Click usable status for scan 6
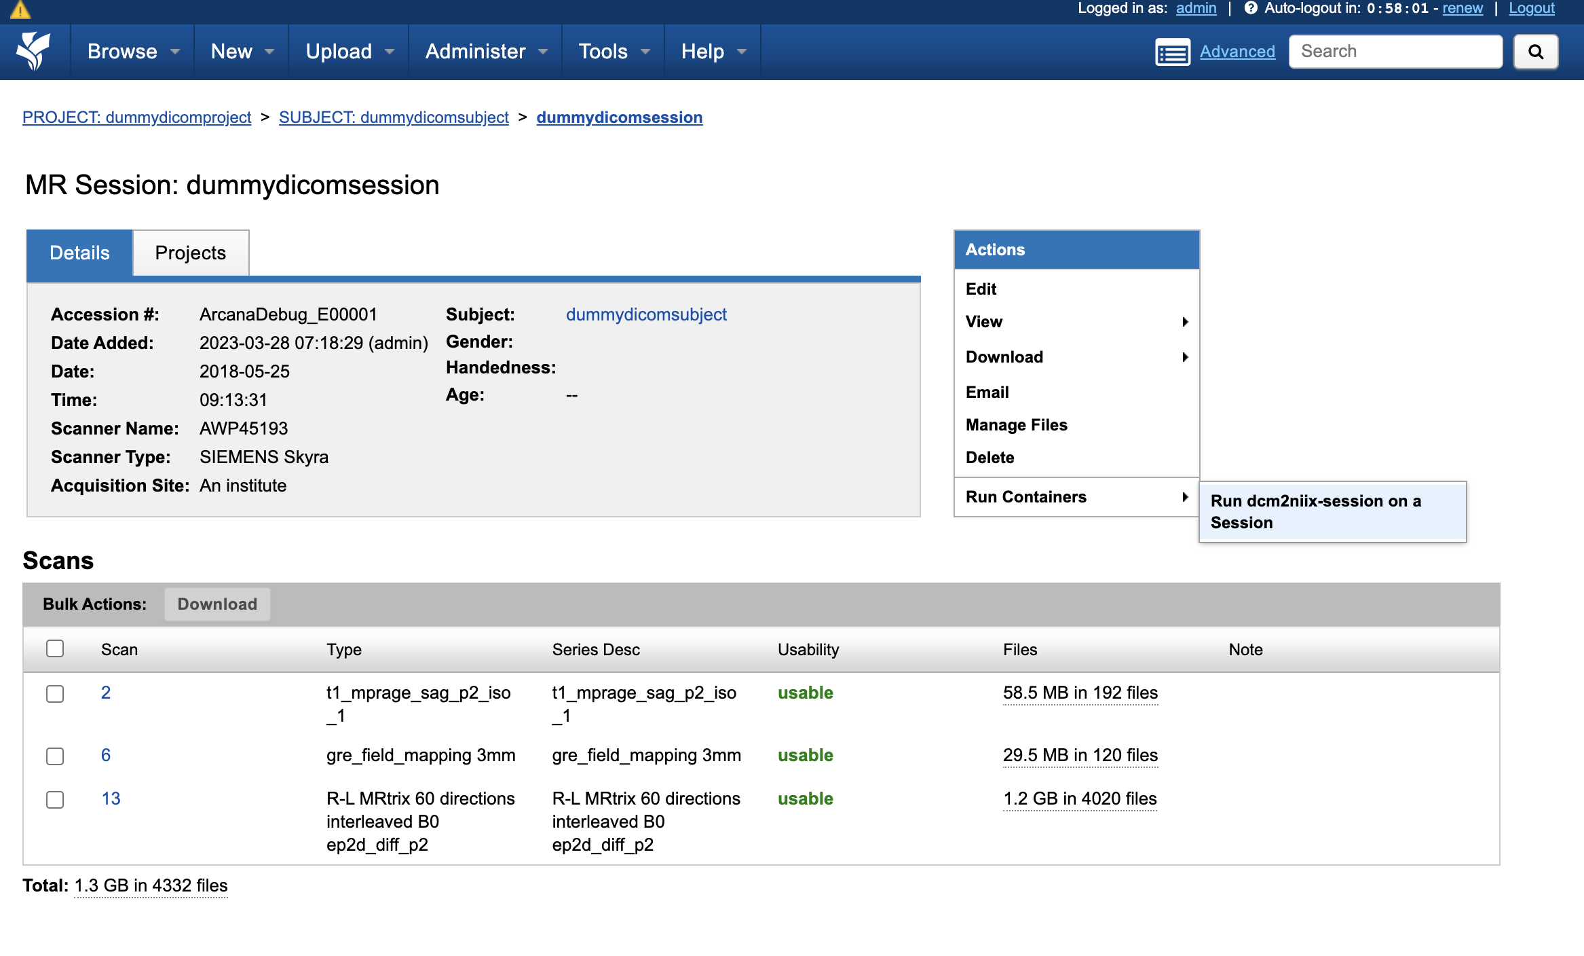This screenshot has height=956, width=1584. tap(806, 755)
